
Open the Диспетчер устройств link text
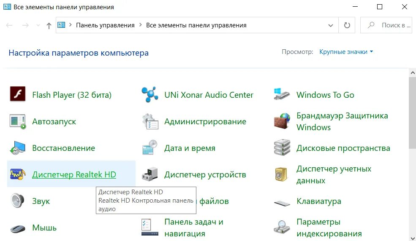[205, 174]
